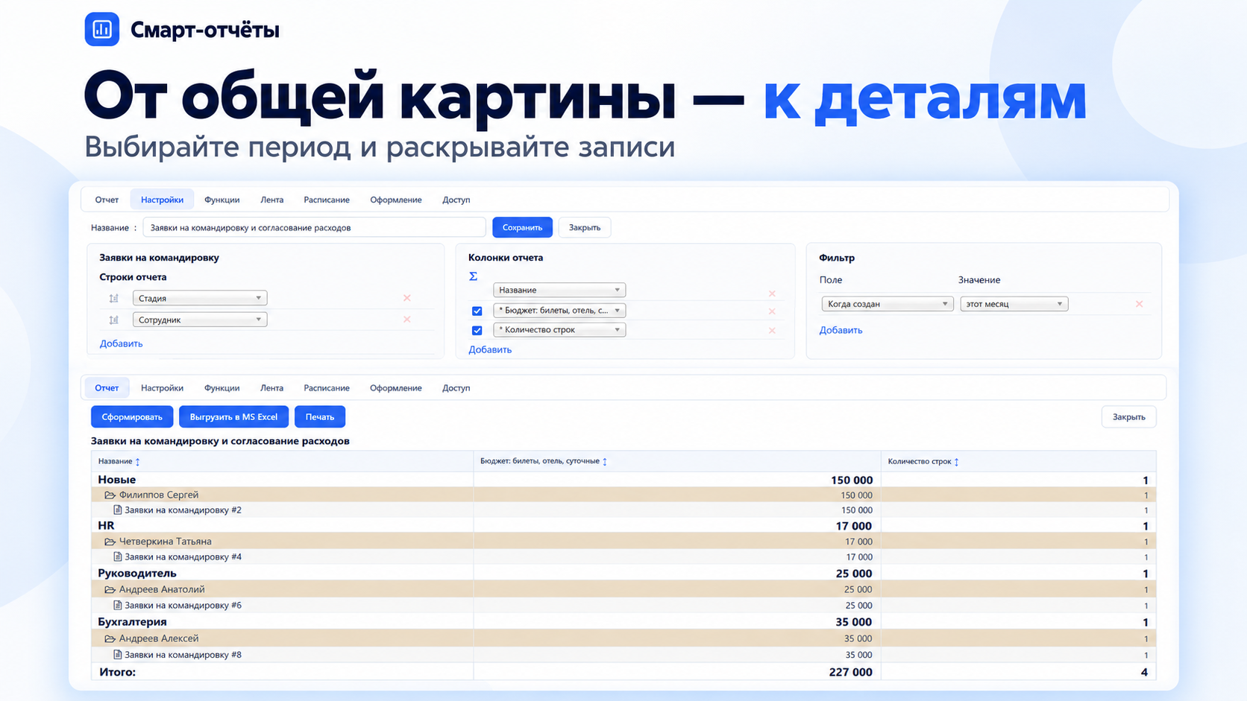This screenshot has width=1247, height=701.
Task: Click document icon of Заявки на командировку #6
Action: (117, 605)
